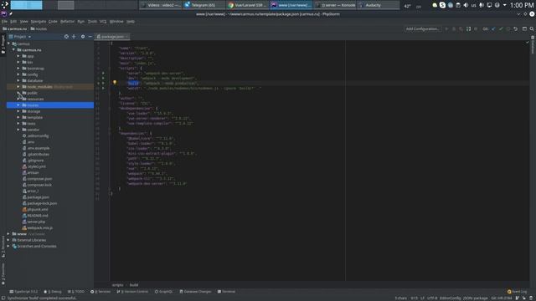Click the clipboard icon in system tray

pyautogui.click(x=458, y=5)
